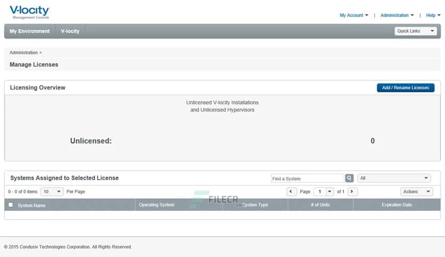Viewport: 445px width, 257px height.
Task: Click the V-locity Management Console logo
Action: pos(29,12)
